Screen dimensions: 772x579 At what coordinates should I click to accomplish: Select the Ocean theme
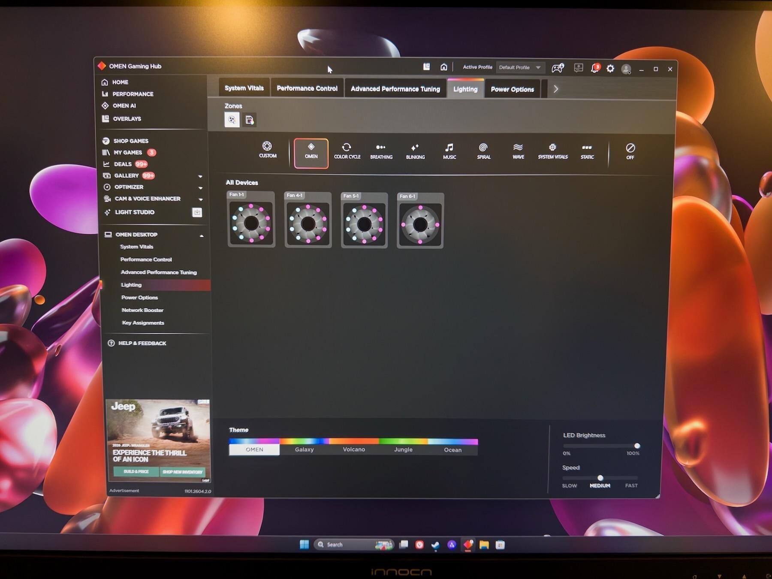pyautogui.click(x=453, y=450)
